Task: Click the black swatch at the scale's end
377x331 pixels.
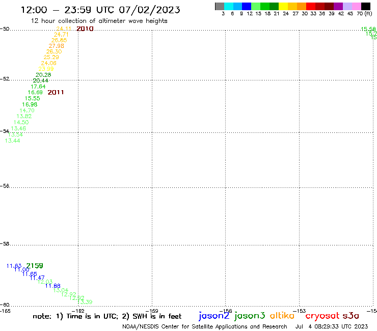Action: click(366, 6)
